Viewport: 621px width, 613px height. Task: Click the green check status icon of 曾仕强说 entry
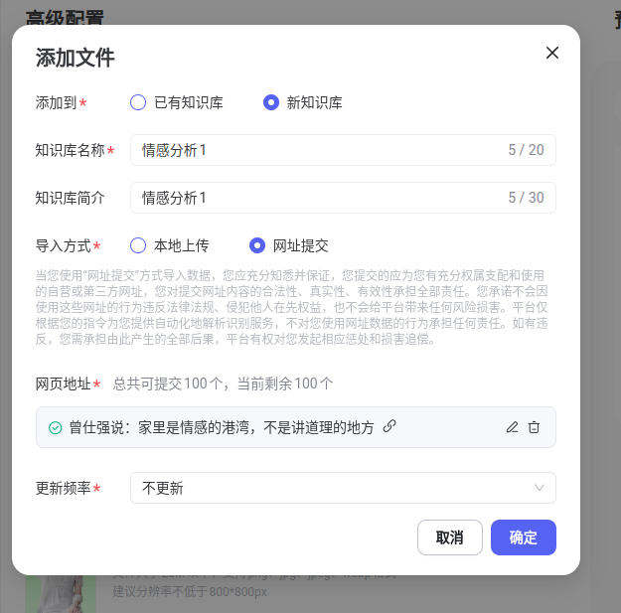tap(55, 427)
